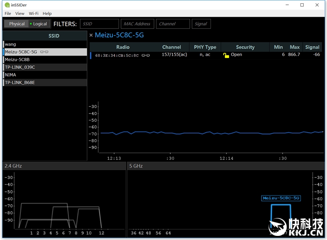Click the open padlock security icon

tap(226, 55)
